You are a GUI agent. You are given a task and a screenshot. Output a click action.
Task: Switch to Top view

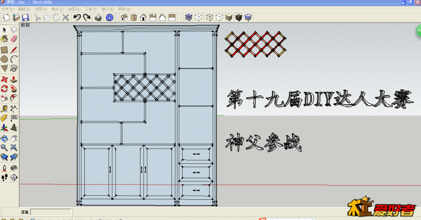click(x=134, y=18)
